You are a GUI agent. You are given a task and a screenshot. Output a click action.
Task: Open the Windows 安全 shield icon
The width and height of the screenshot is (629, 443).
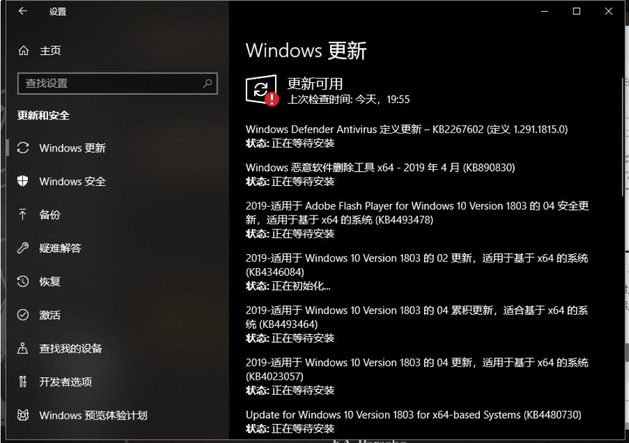coord(23,181)
